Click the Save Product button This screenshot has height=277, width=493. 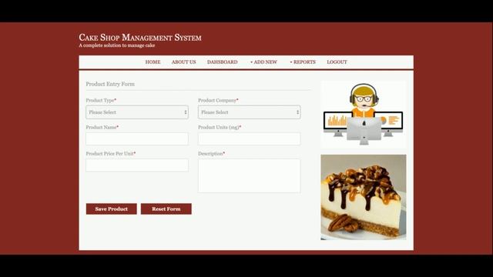pos(111,209)
